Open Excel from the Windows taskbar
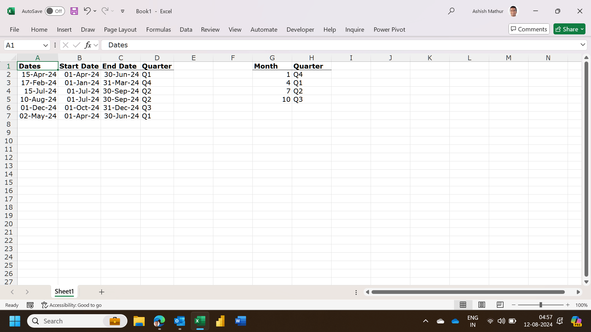 pos(200,321)
